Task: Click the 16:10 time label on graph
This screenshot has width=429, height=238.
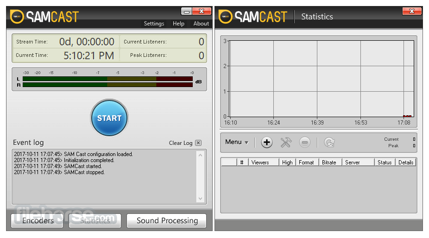Action: point(231,123)
